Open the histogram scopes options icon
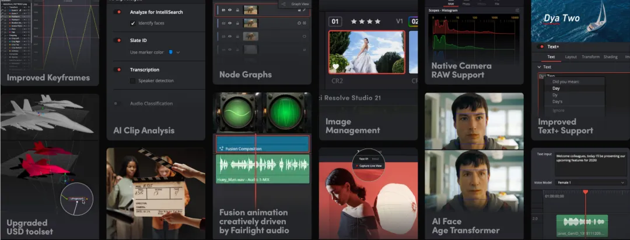The width and height of the screenshot is (630, 240). (517, 10)
